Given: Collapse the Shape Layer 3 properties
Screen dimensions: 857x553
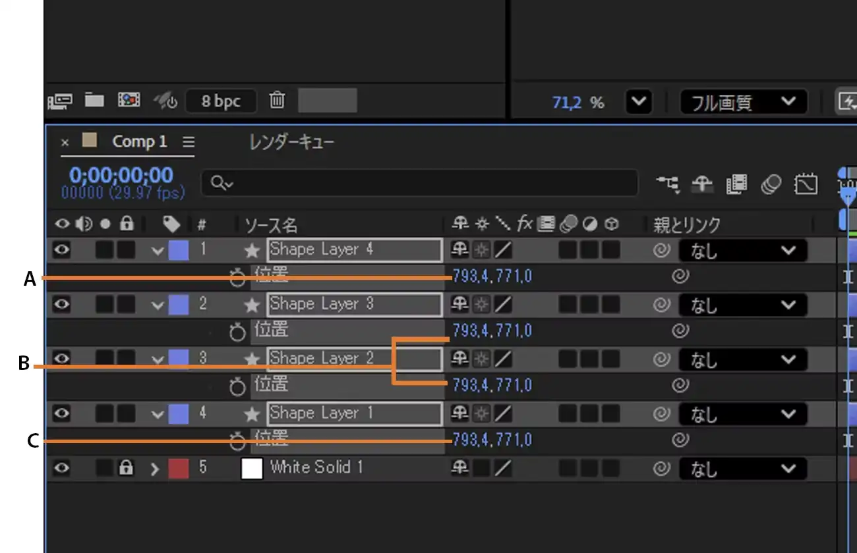Looking at the screenshot, I should 157,304.
